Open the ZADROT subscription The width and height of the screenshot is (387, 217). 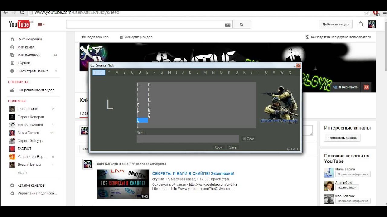(24, 149)
